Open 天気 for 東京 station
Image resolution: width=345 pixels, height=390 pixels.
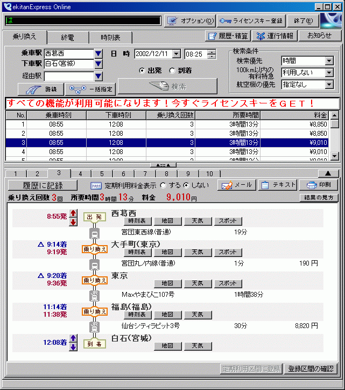pos(198,283)
